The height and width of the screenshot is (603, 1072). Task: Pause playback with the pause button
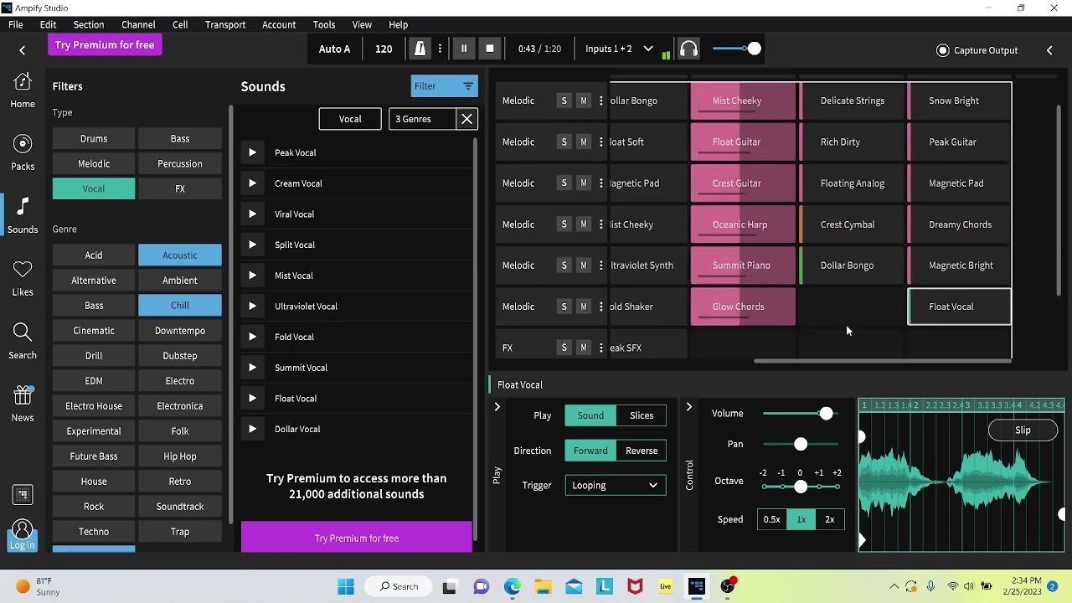pyautogui.click(x=464, y=49)
